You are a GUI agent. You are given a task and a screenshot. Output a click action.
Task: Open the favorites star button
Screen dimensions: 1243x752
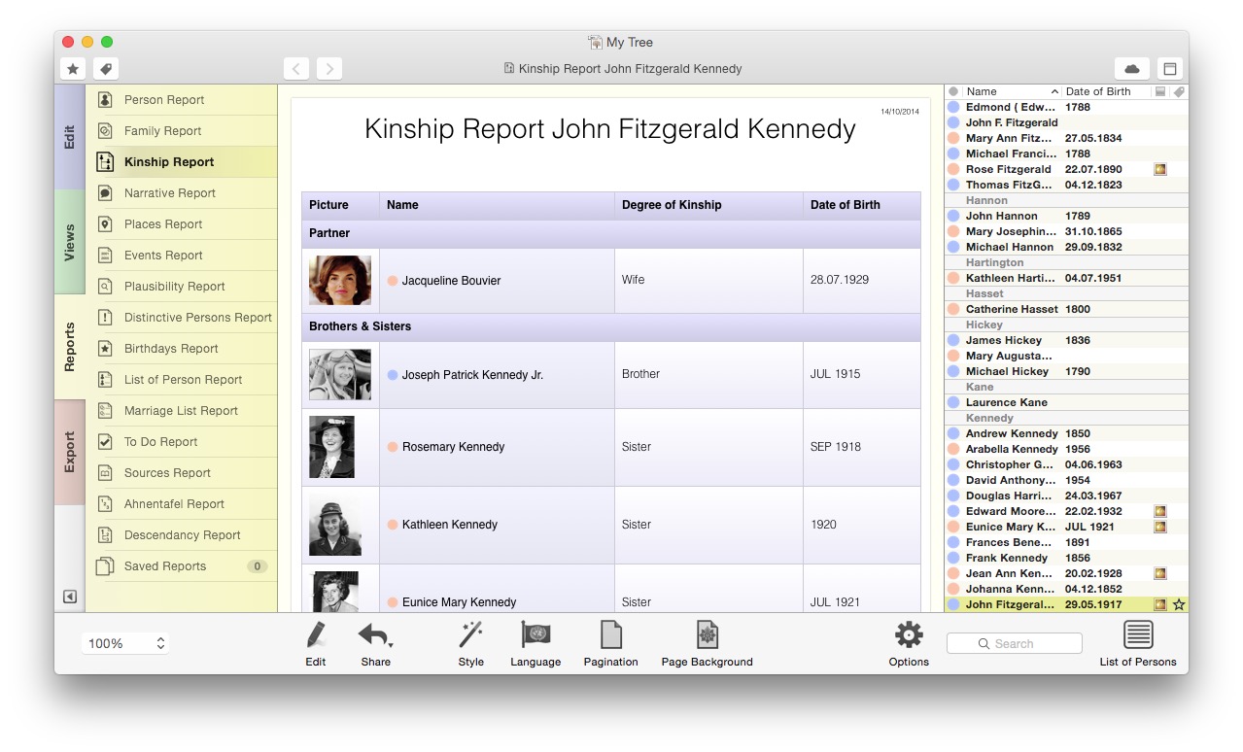[x=73, y=69]
